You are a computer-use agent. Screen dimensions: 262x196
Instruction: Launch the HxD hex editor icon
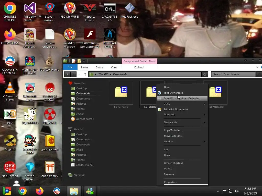pos(10,116)
